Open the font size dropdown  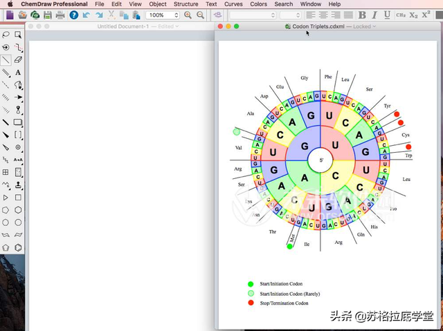point(291,15)
